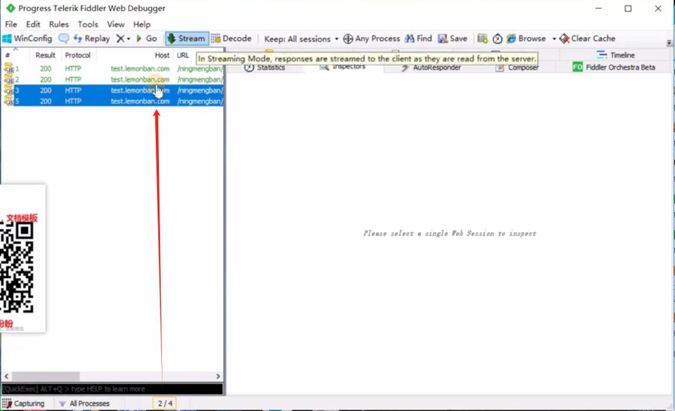This screenshot has height=411, width=675.
Task: Click the JS icon of session 5
Action: pyautogui.click(x=9, y=100)
